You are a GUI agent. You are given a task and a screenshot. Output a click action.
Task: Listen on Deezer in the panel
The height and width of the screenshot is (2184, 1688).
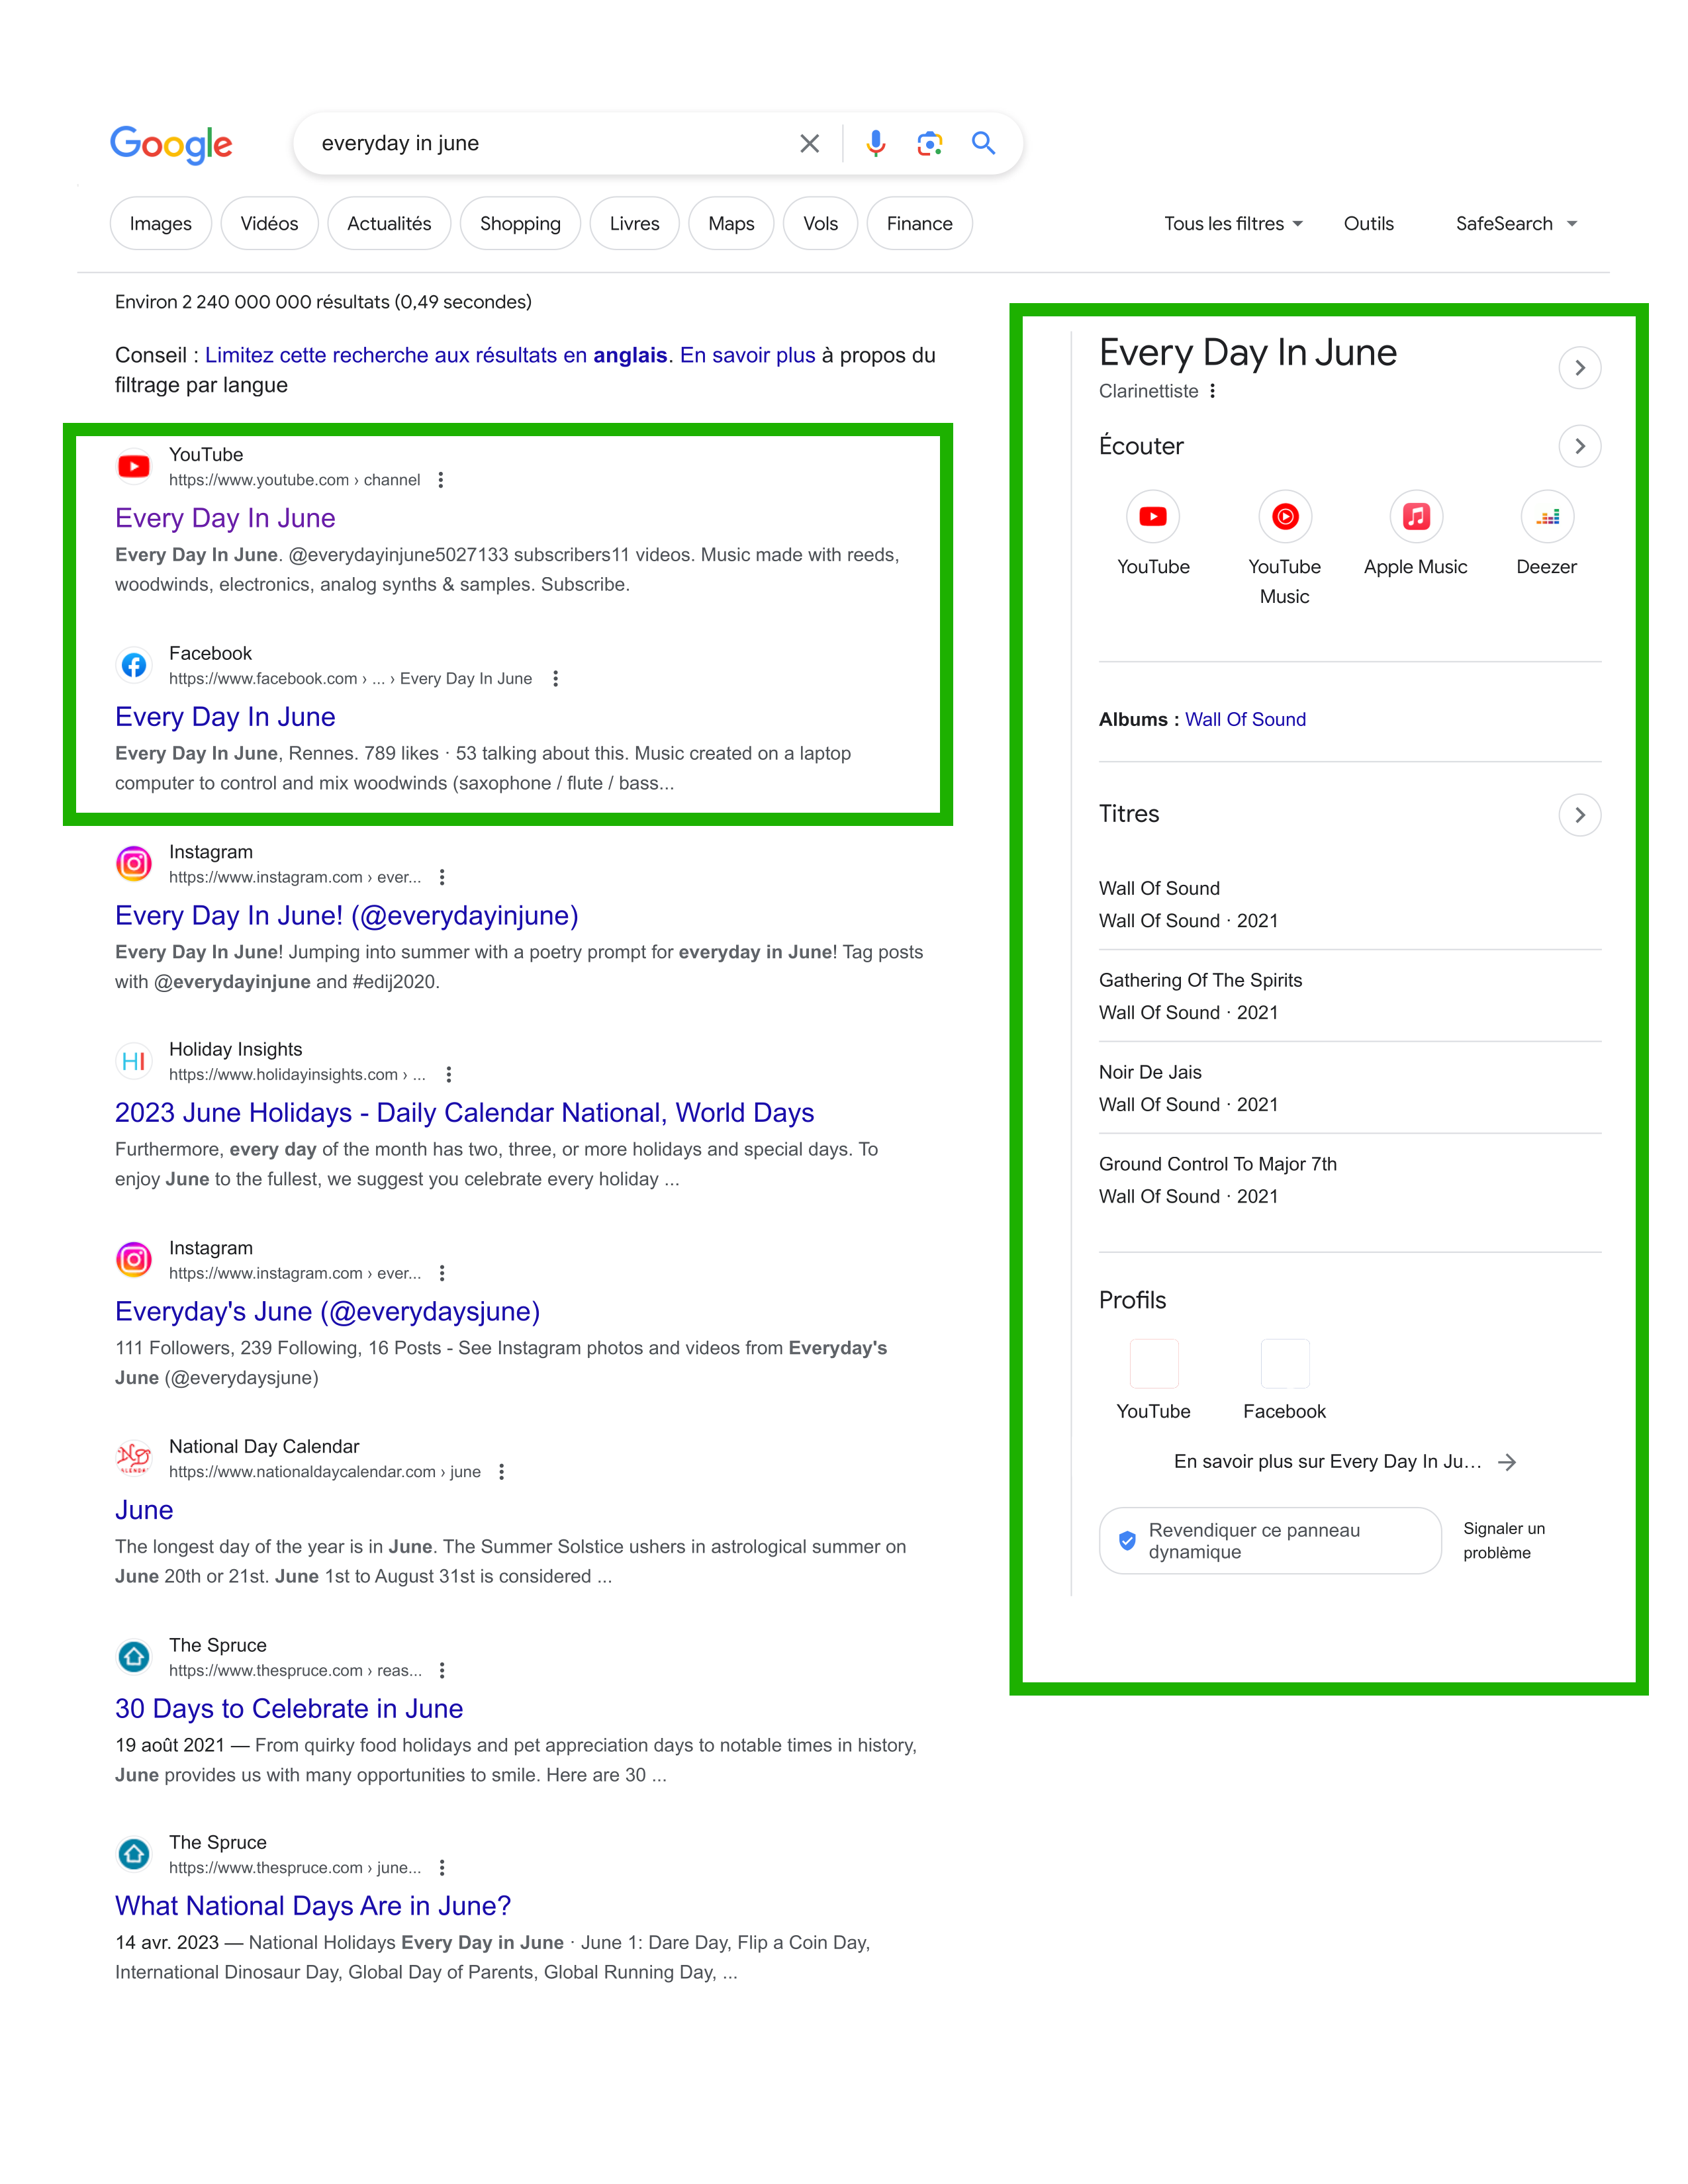coord(1547,534)
